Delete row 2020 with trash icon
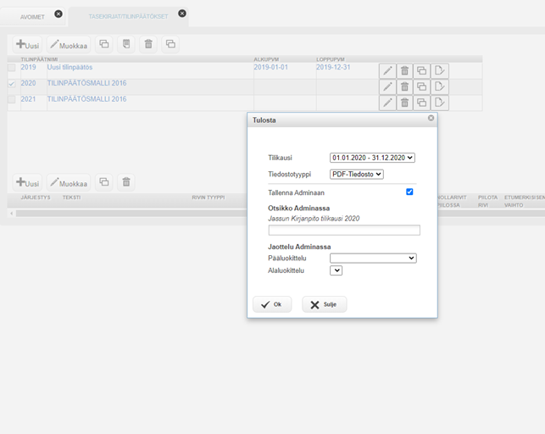 (404, 86)
